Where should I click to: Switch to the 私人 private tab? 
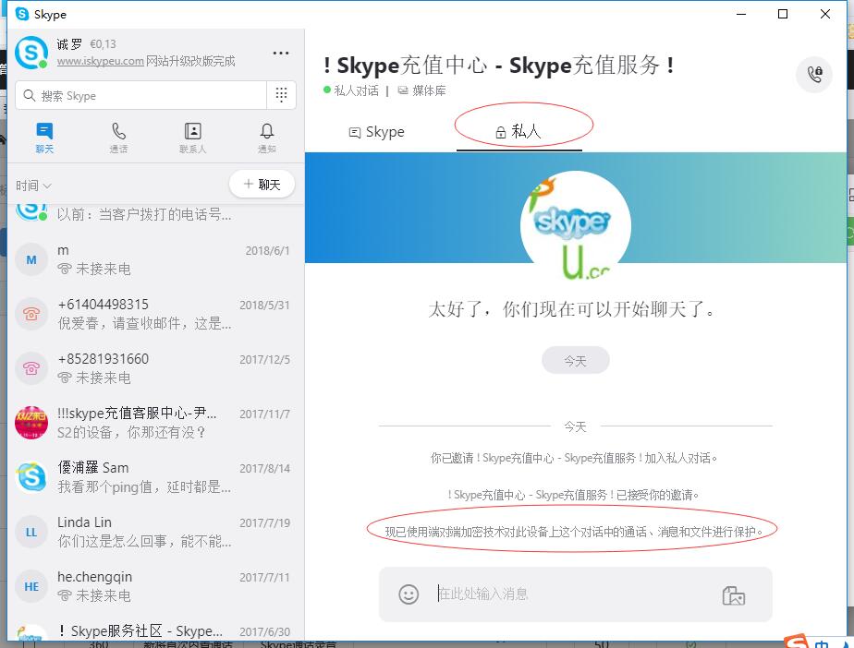(x=518, y=131)
